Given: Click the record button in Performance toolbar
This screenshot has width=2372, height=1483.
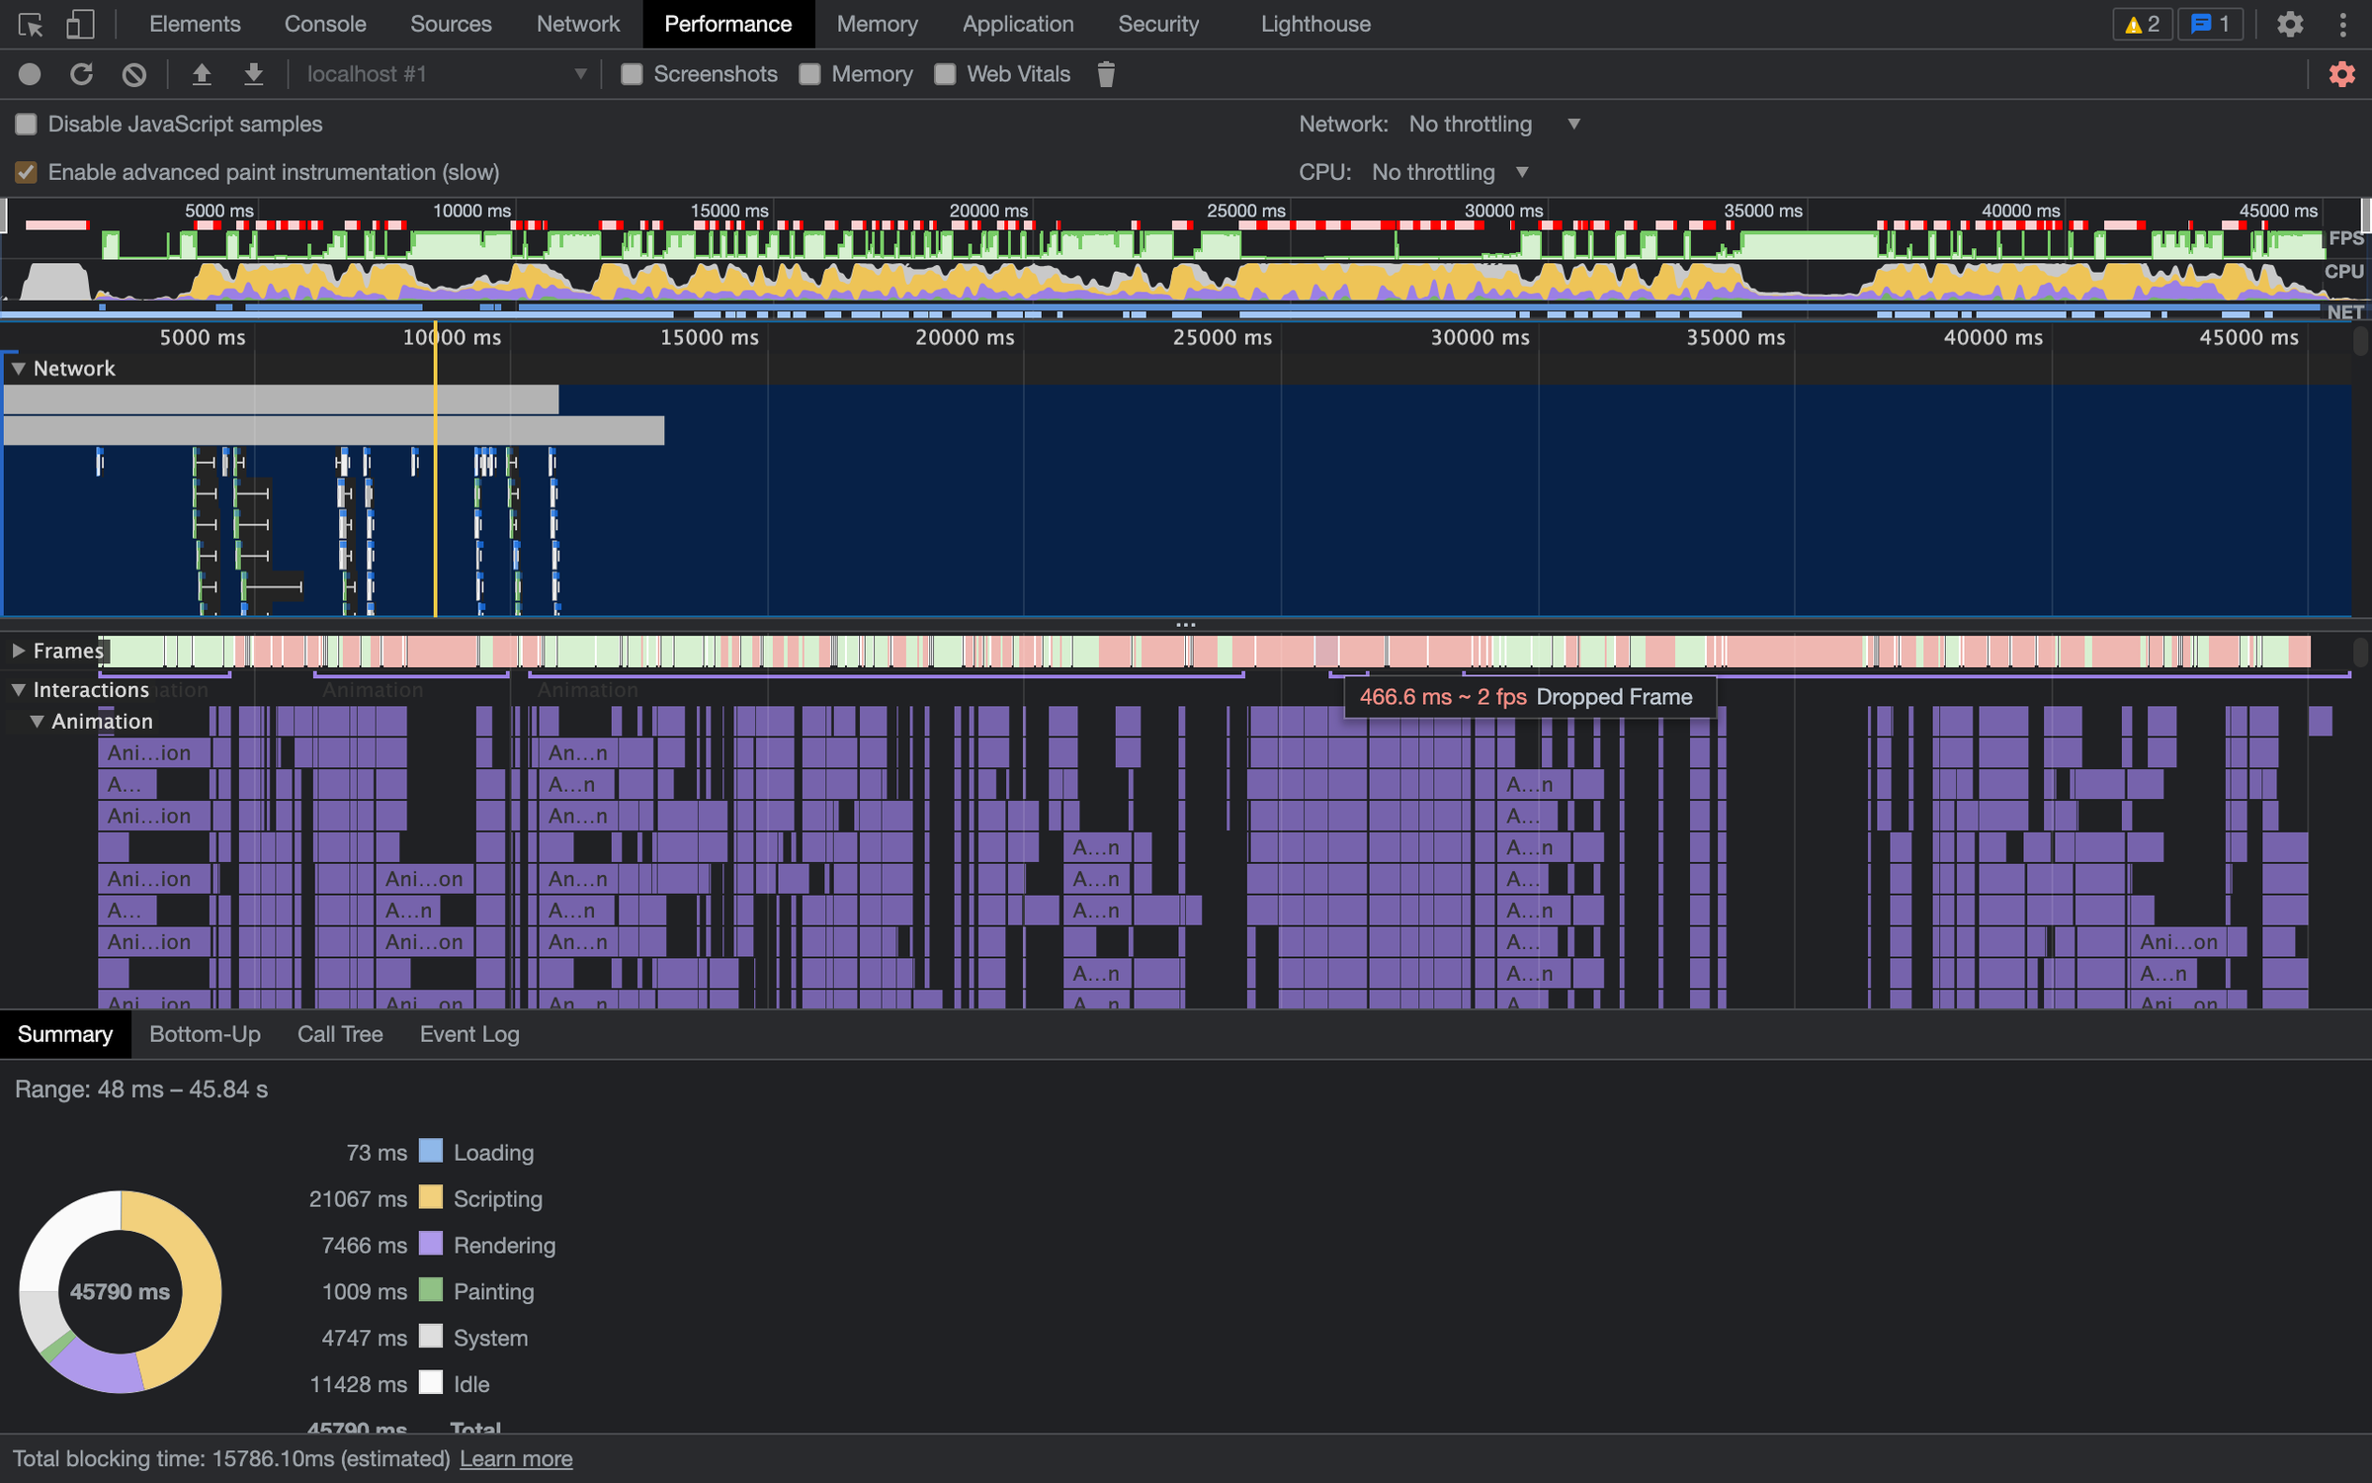Looking at the screenshot, I should [30, 74].
